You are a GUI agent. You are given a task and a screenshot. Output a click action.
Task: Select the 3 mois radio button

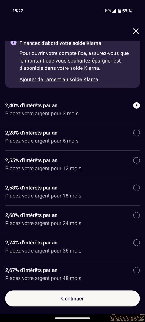[136, 105]
